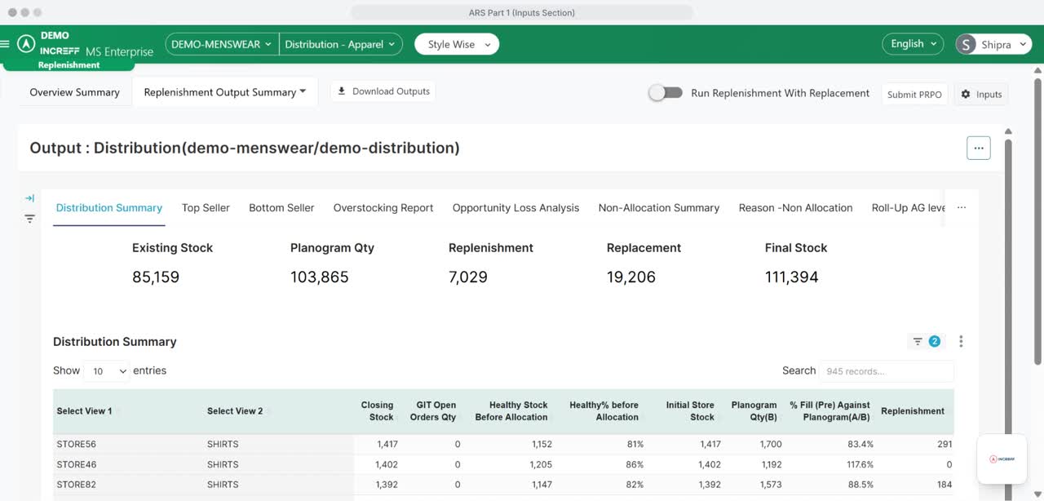
Task: Click the Submit PRPO button
Action: pyautogui.click(x=914, y=94)
